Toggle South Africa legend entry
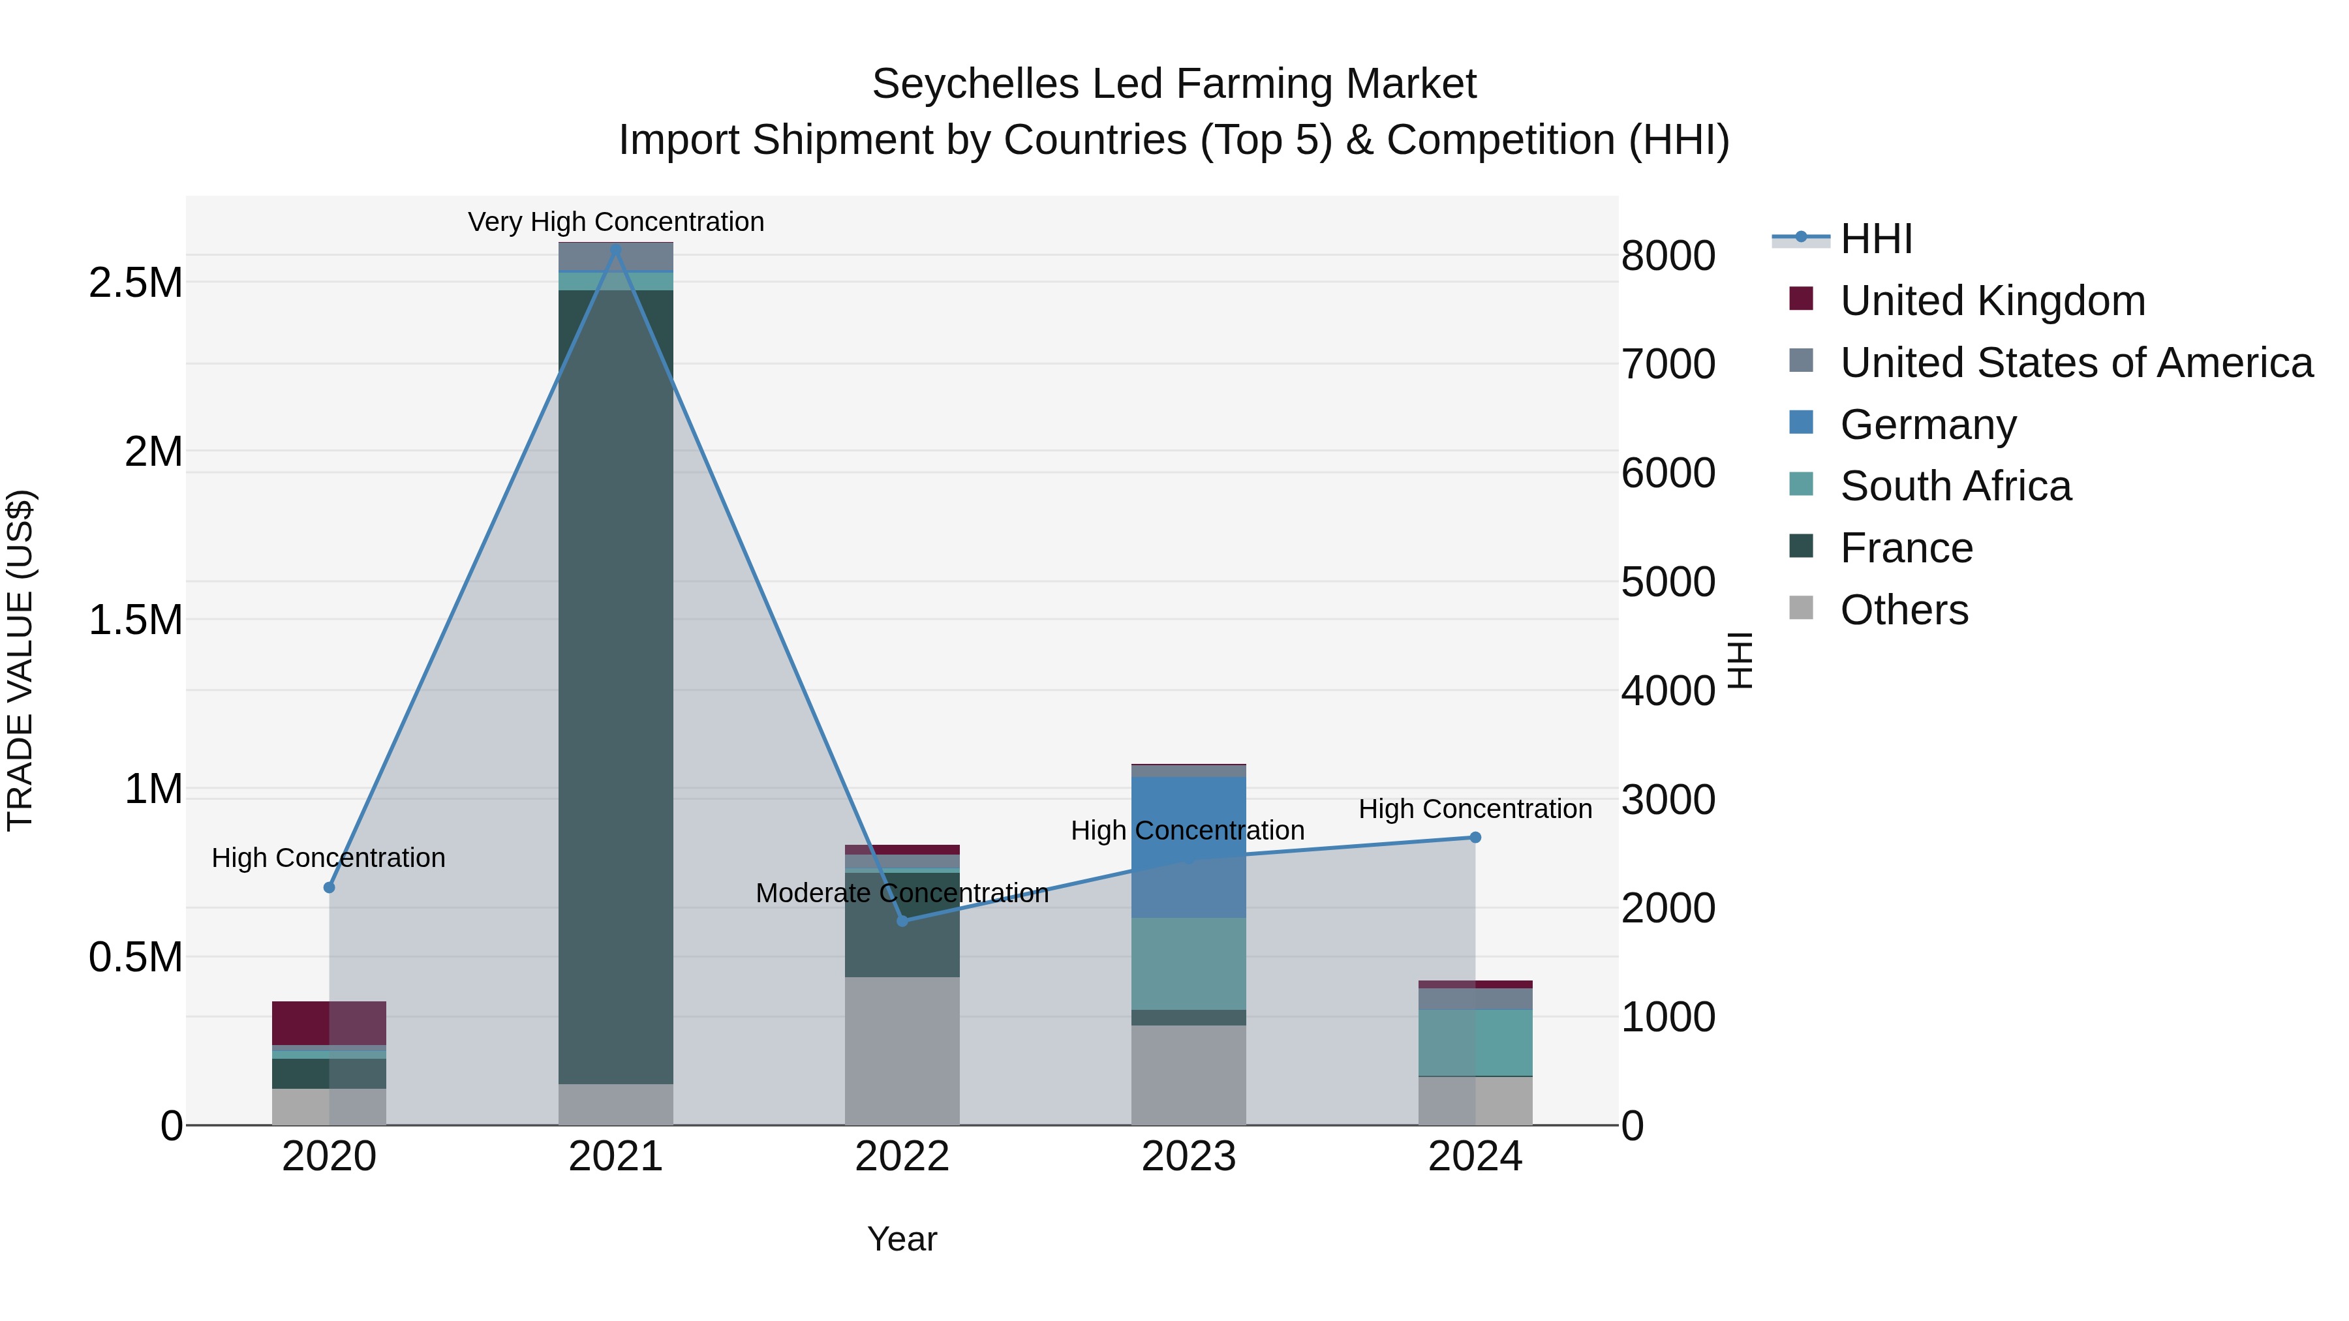Image resolution: width=2349 pixels, height=1321 pixels. click(x=1931, y=486)
